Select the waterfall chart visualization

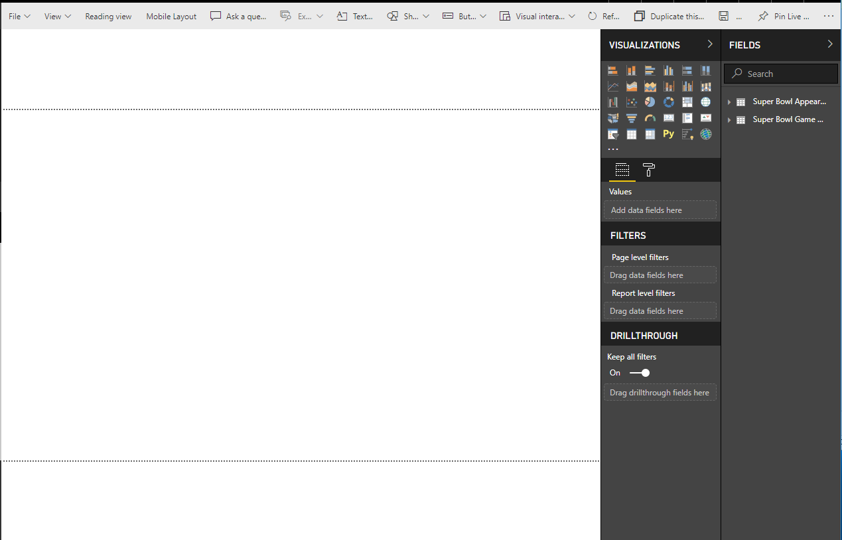click(613, 102)
